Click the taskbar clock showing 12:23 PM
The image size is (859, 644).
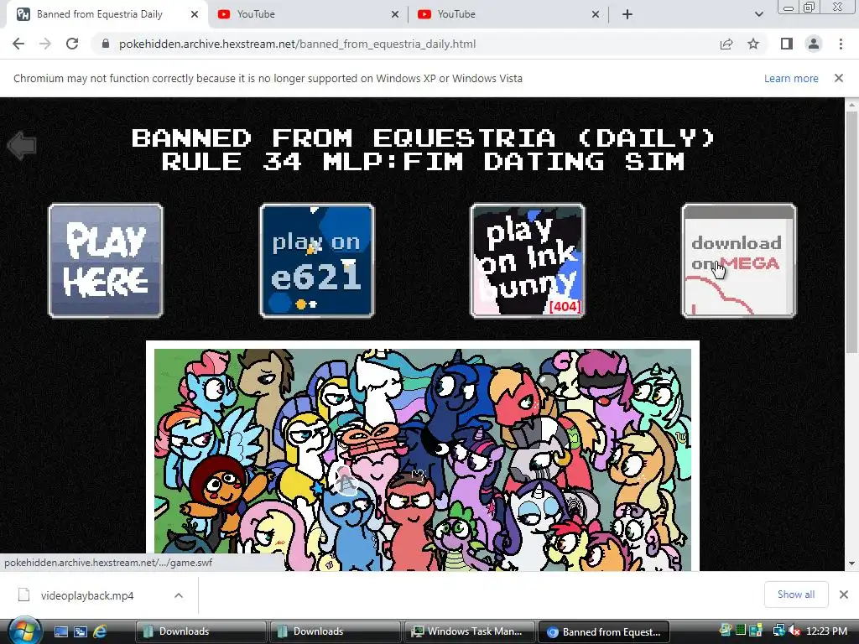(826, 631)
